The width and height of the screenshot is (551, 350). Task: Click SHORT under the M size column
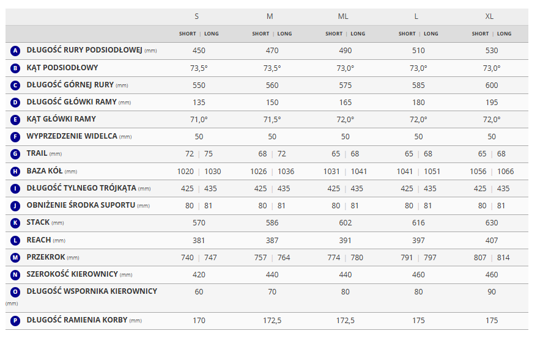click(261, 34)
